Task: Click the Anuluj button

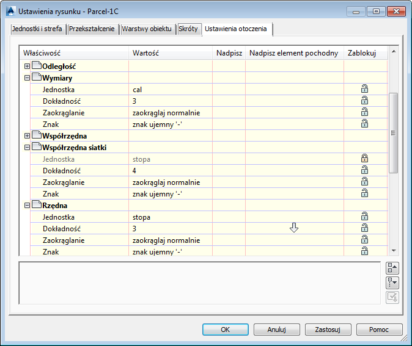Action: click(x=276, y=330)
